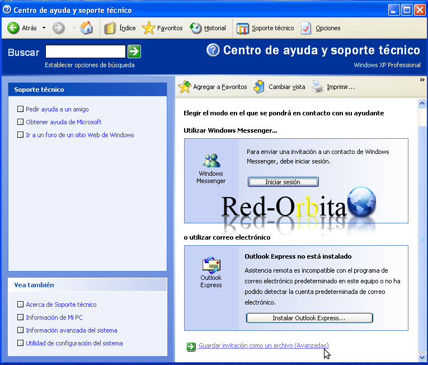Click the Instalar Outlook Express button
Viewport: 428px width, 365px height.
[309, 318]
